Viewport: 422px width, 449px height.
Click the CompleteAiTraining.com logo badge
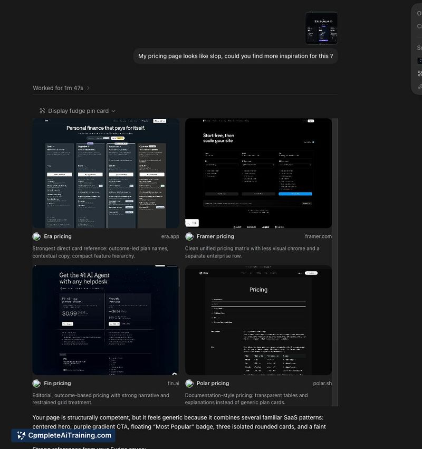[63, 435]
